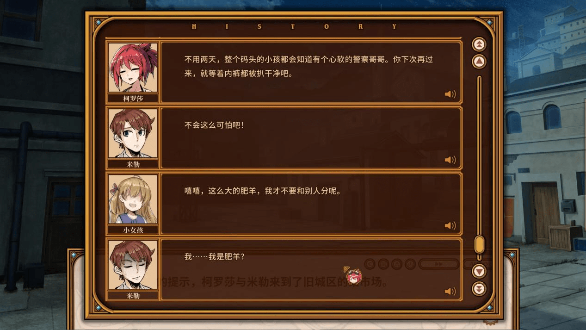
Task: Click 柯罗莎's red-haired portrait
Action: tap(133, 68)
